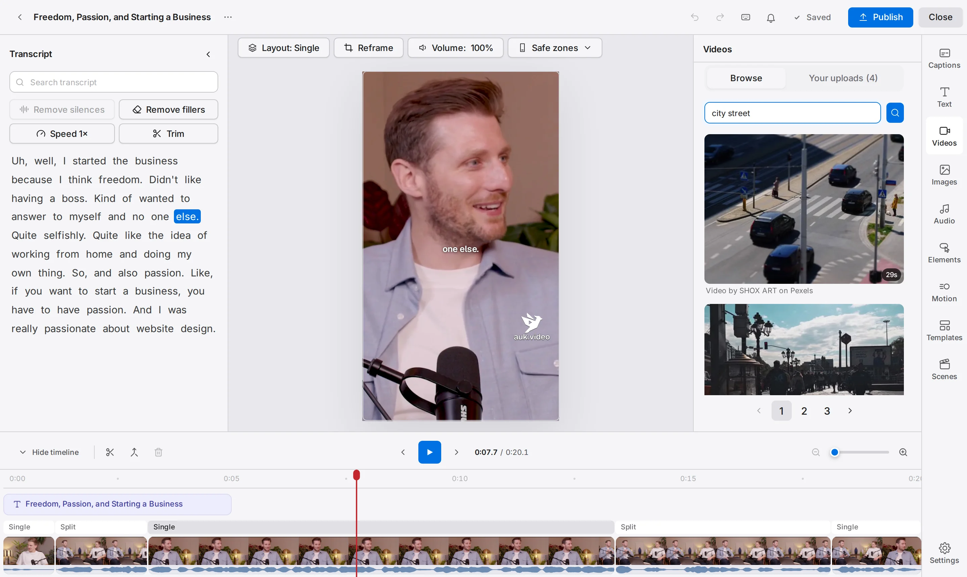Click the red playhead marker on timeline
This screenshot has width=967, height=577.
[x=357, y=475]
